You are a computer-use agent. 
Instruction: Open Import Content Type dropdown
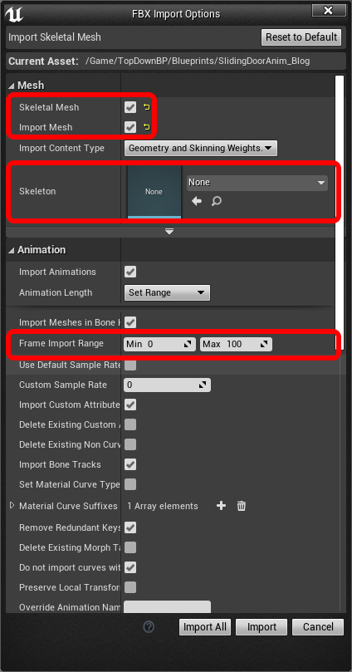point(200,149)
